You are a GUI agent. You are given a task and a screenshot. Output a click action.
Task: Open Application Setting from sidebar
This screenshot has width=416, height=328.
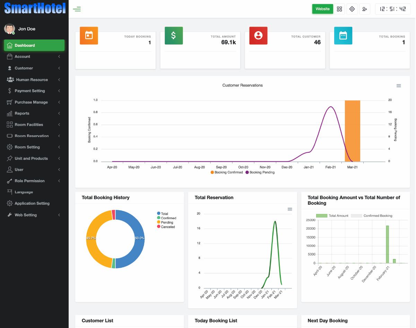(x=32, y=203)
